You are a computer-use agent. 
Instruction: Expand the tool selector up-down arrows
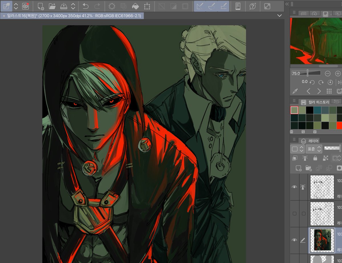pos(16,6)
